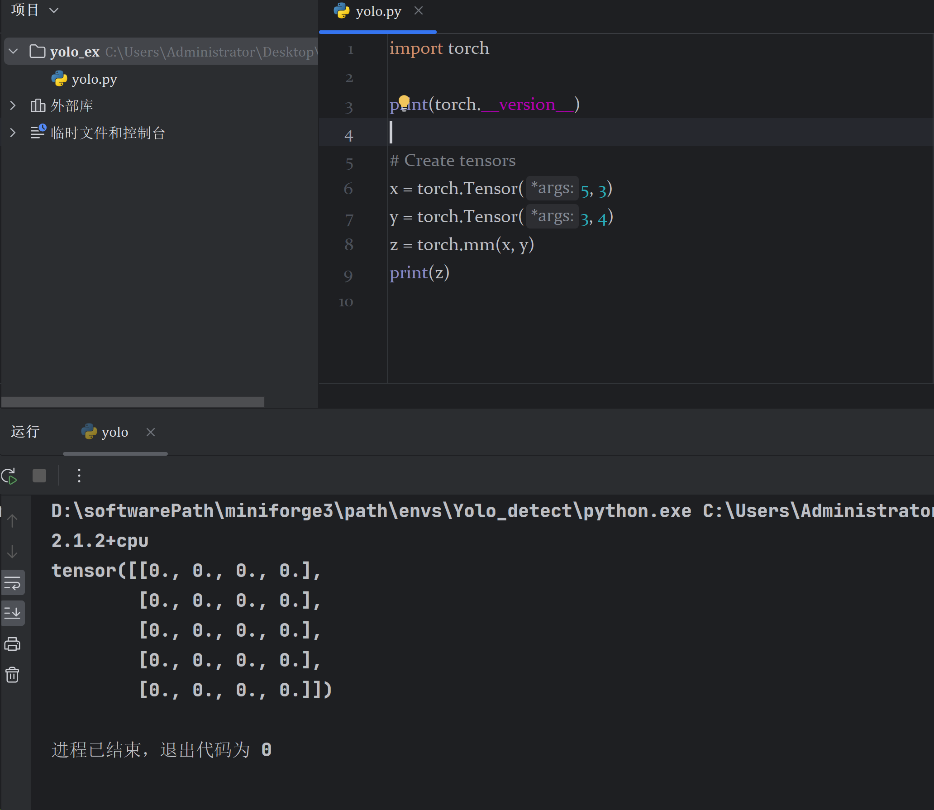Open the 项目 view dropdown
Viewport: 934px width, 810px height.
pos(54,10)
